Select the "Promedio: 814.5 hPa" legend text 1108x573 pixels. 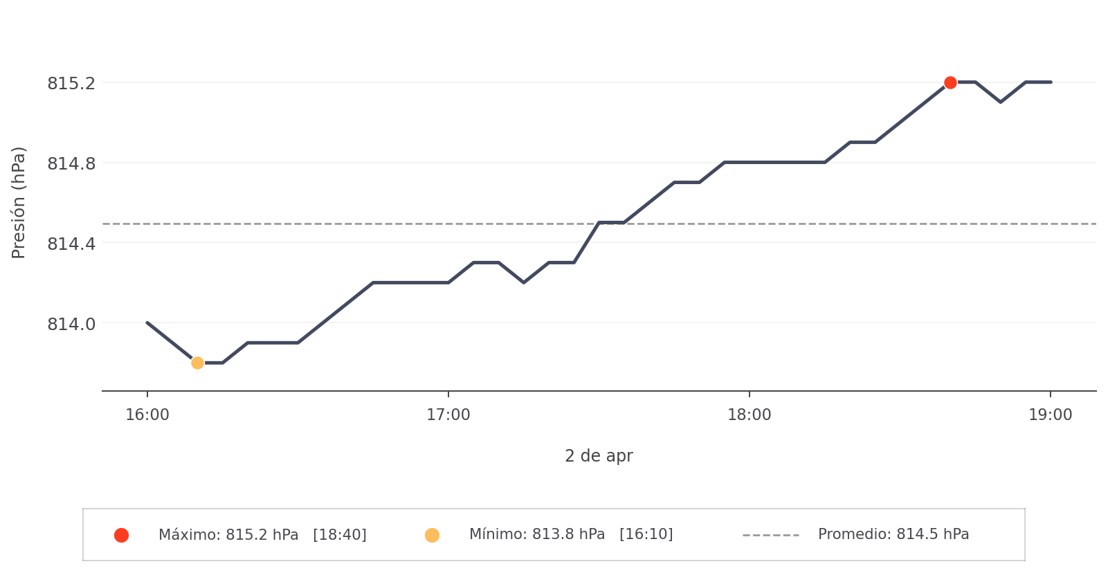tap(893, 534)
